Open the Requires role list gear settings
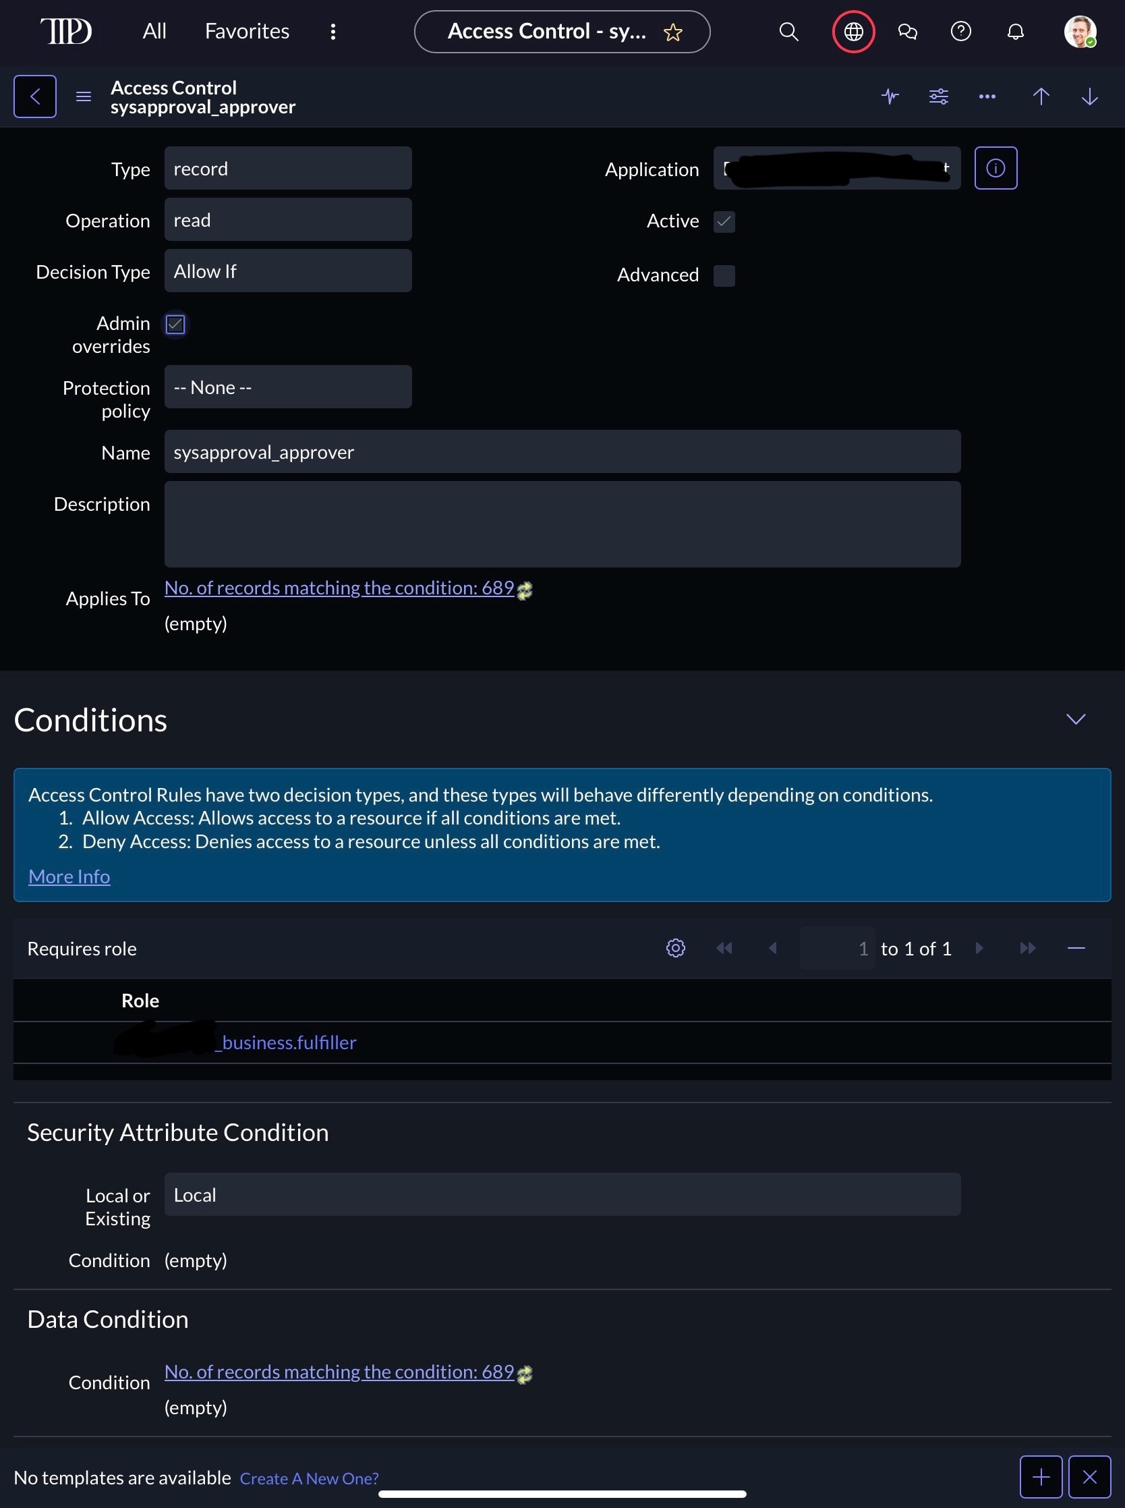 pyautogui.click(x=676, y=948)
